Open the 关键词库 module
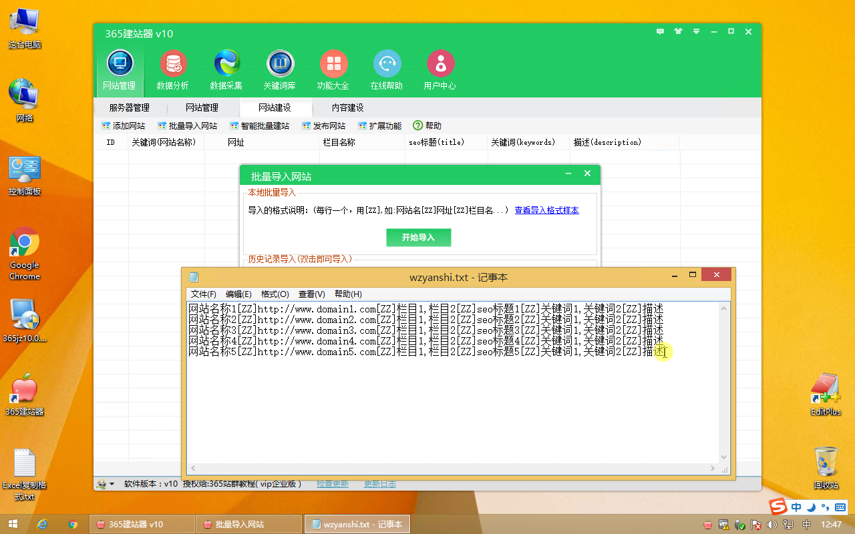This screenshot has width=855, height=534. (280, 71)
